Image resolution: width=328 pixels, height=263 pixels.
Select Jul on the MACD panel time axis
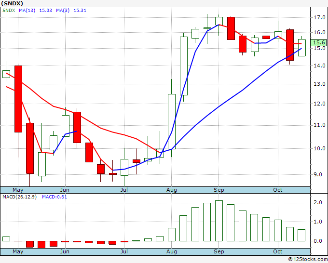[x=124, y=251]
